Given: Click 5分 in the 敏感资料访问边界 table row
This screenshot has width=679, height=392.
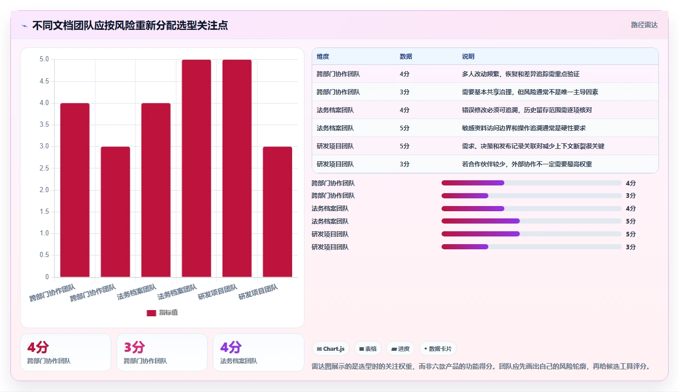Looking at the screenshot, I should click(405, 128).
